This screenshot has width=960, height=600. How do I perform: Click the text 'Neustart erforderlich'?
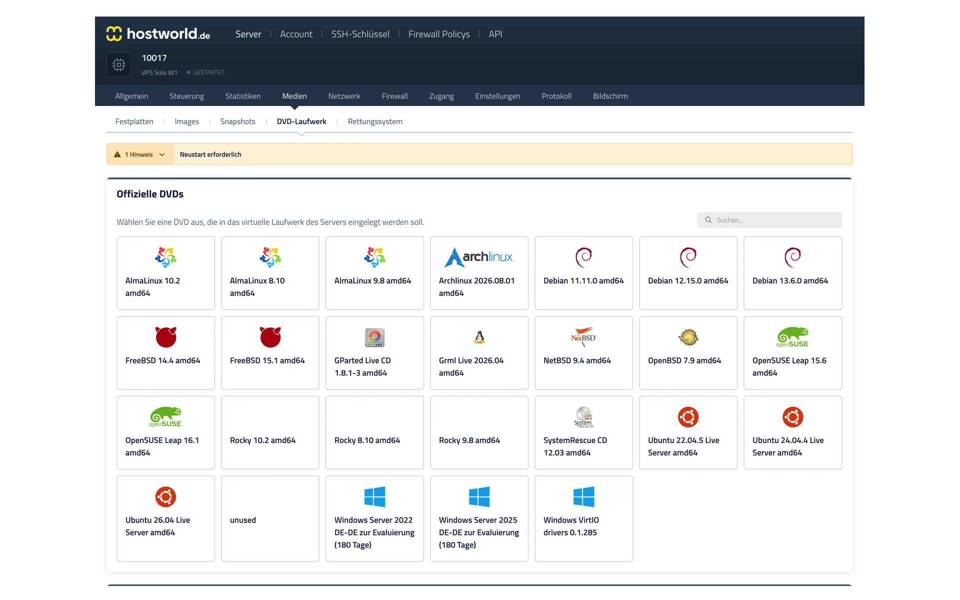(210, 154)
